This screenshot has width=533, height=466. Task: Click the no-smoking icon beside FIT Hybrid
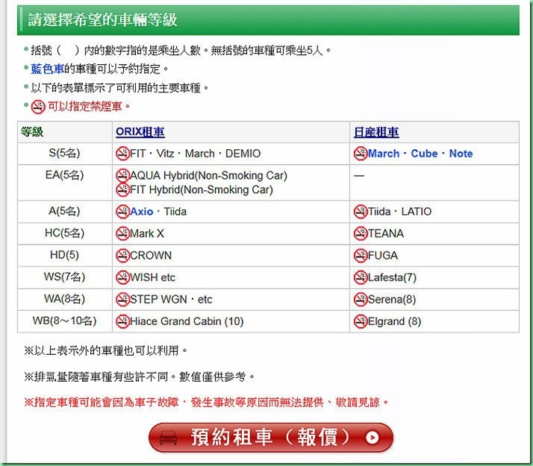tap(122, 189)
